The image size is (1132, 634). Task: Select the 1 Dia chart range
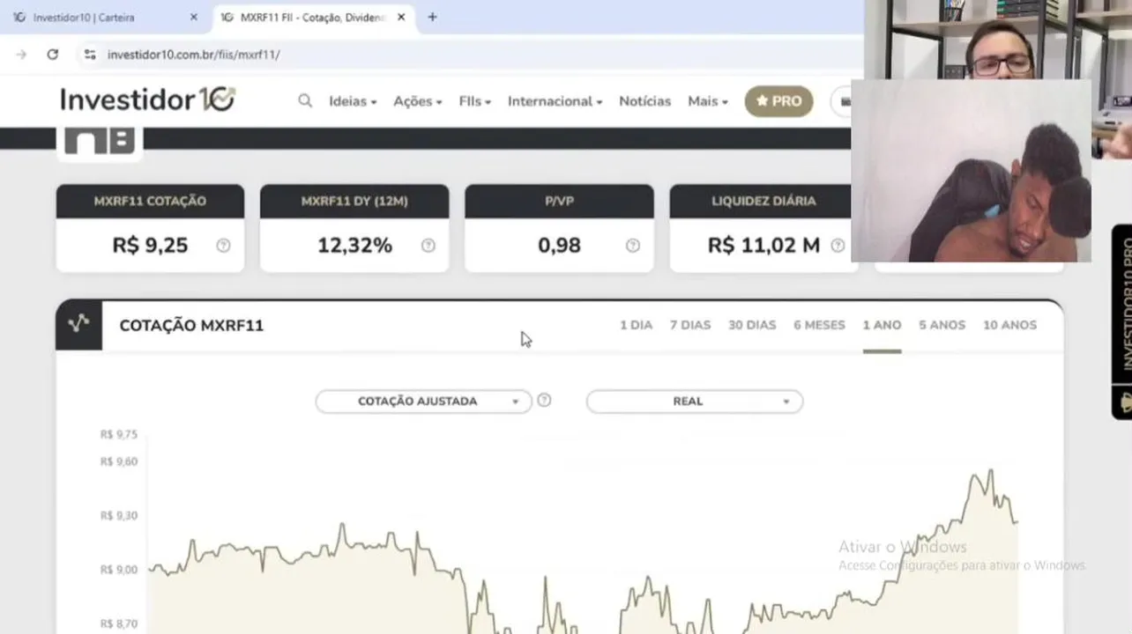click(x=636, y=325)
